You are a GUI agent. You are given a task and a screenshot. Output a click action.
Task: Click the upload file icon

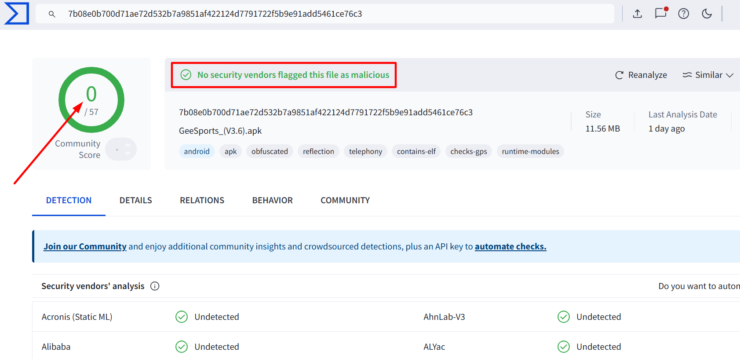click(x=637, y=14)
